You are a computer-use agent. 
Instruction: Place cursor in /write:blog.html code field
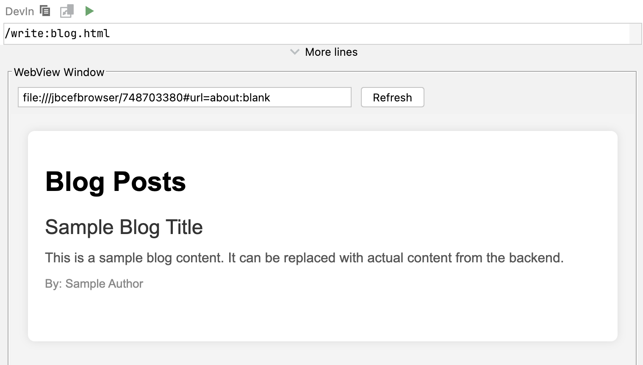[x=317, y=34]
